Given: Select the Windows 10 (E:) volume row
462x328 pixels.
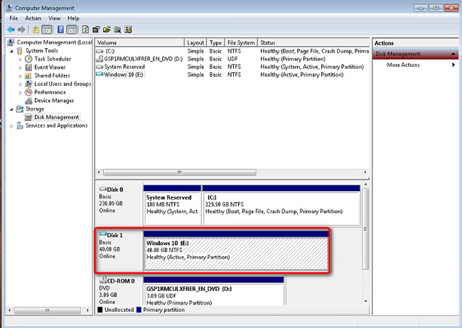Looking at the screenshot, I should coord(232,75).
